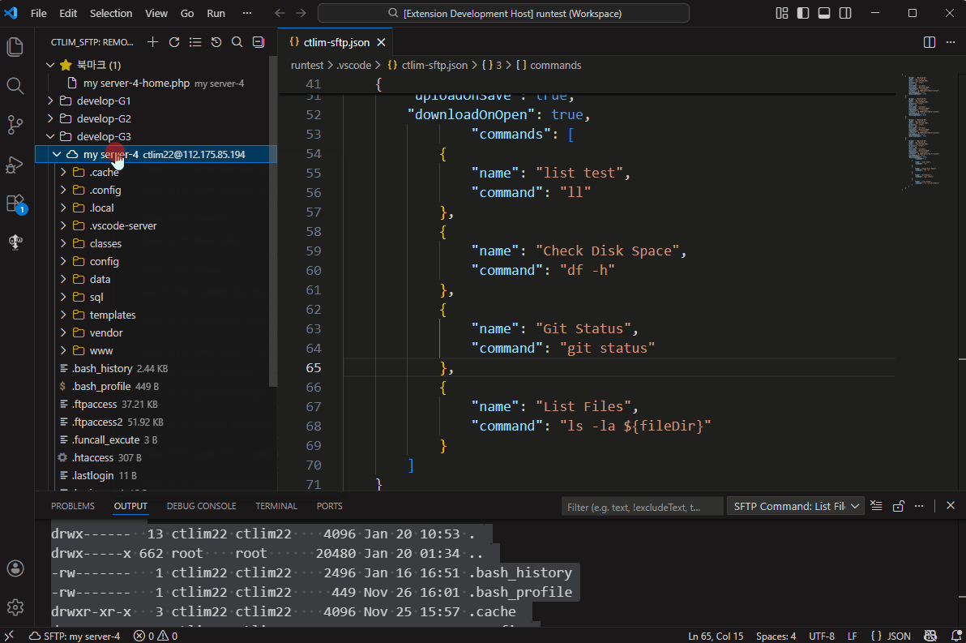Toggle the primary sidebar visibility

[803, 12]
